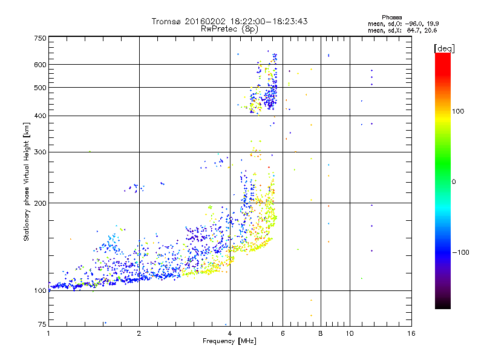
Task: Click the '[deg]' colorbar unit label
Action: 444,48
